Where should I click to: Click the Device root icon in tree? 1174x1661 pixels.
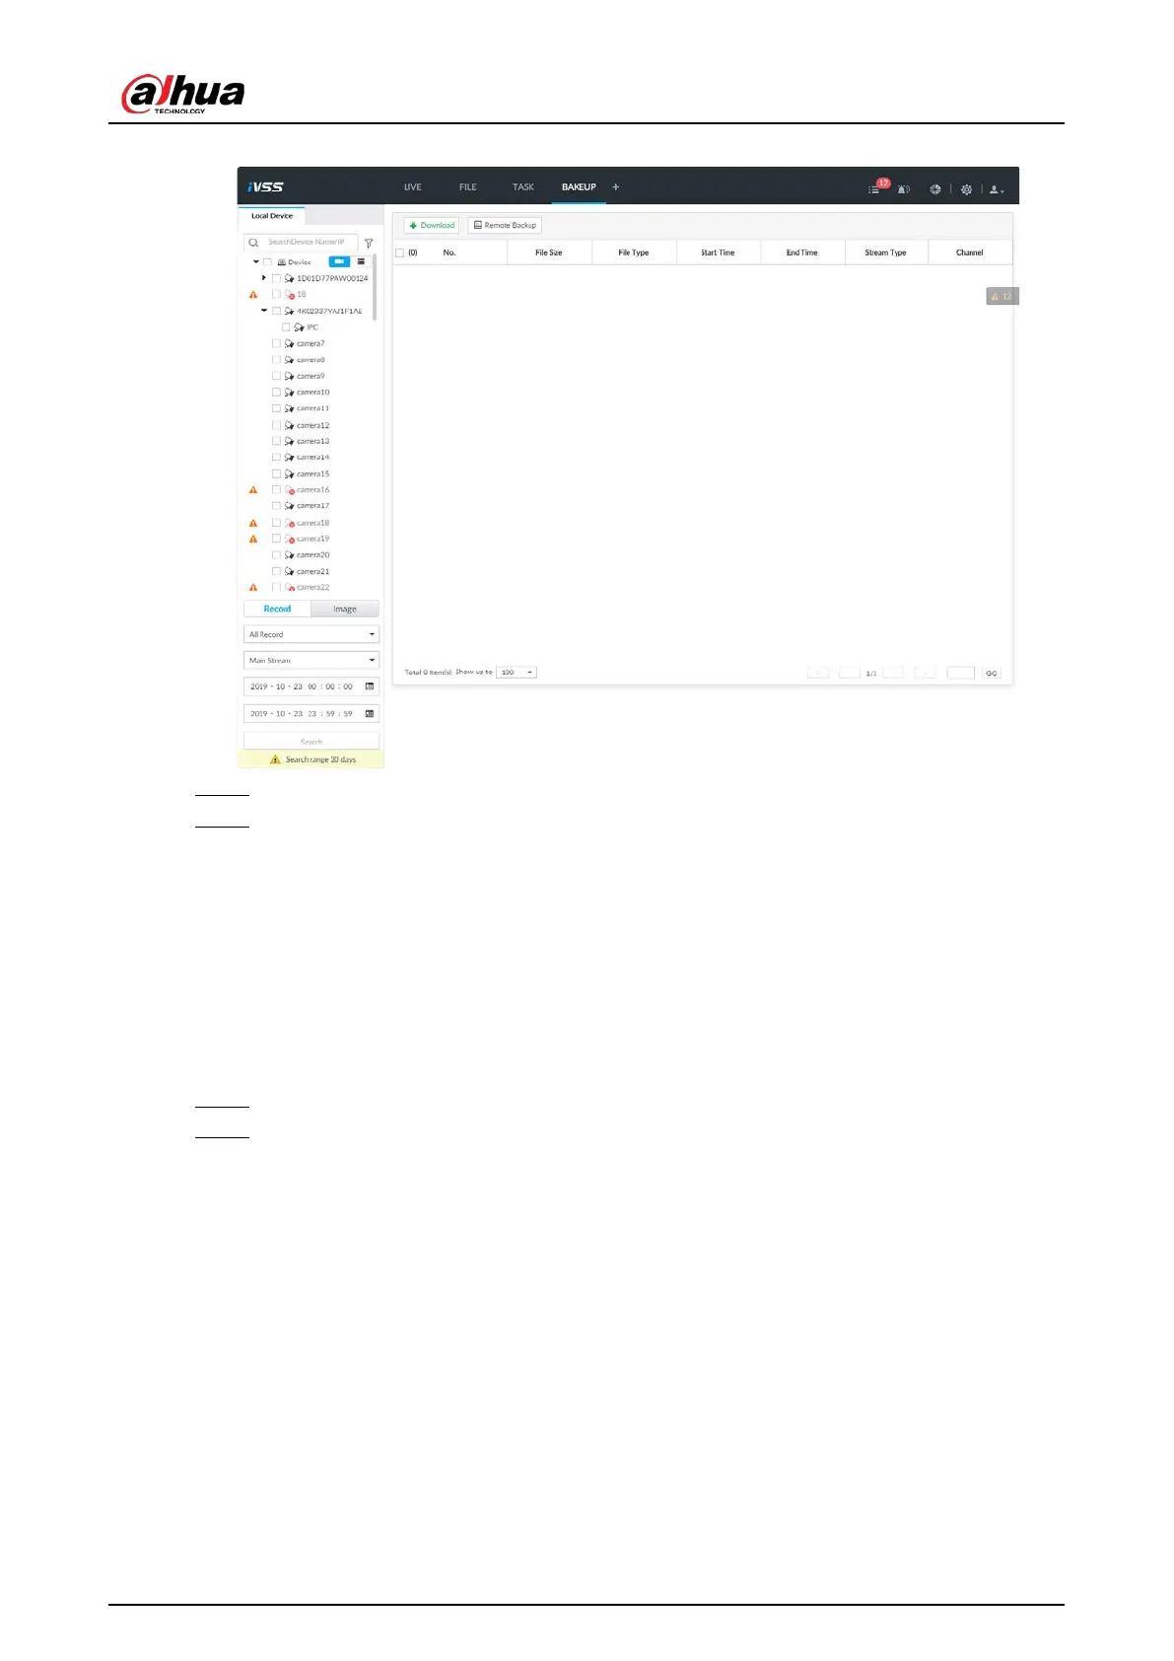point(282,262)
